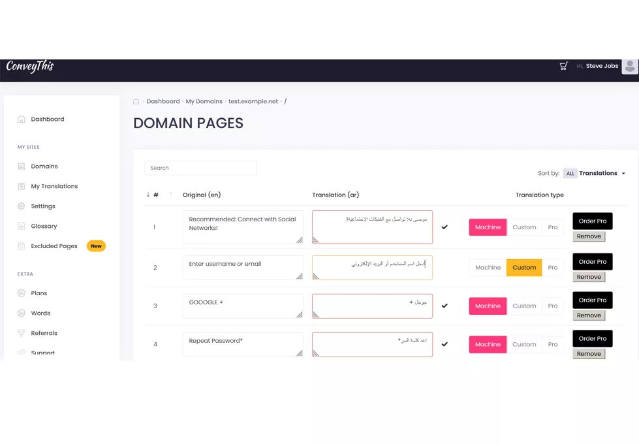Click the Plans sidebar icon
The height and width of the screenshot is (446, 639).
(22, 293)
